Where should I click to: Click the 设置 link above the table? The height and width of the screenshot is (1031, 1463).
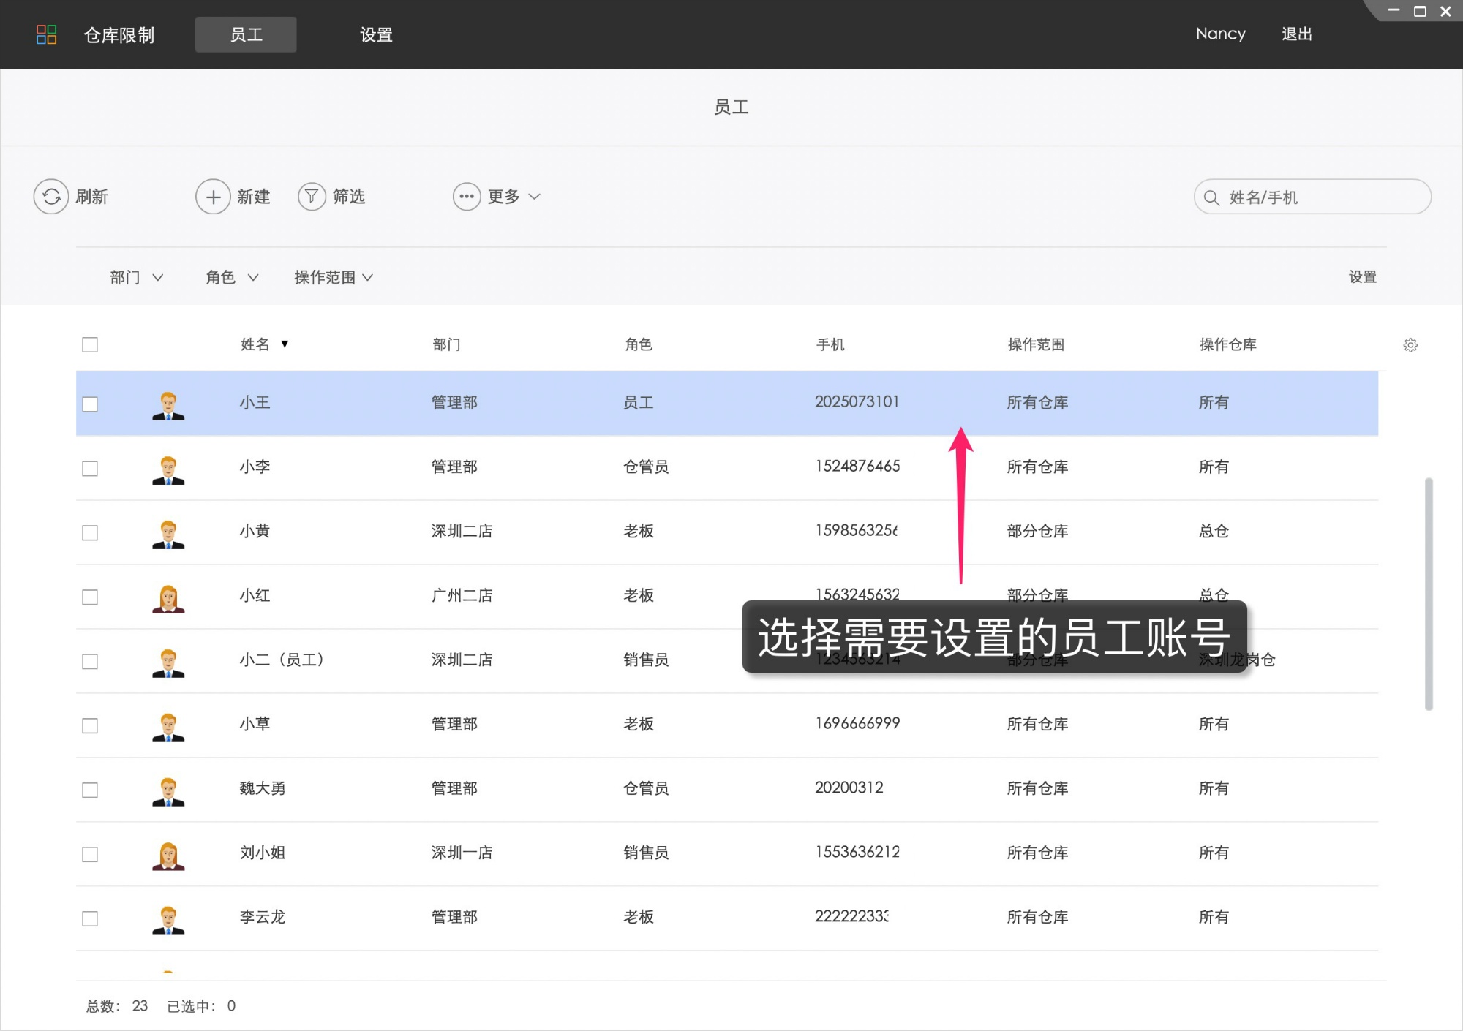coord(1362,277)
